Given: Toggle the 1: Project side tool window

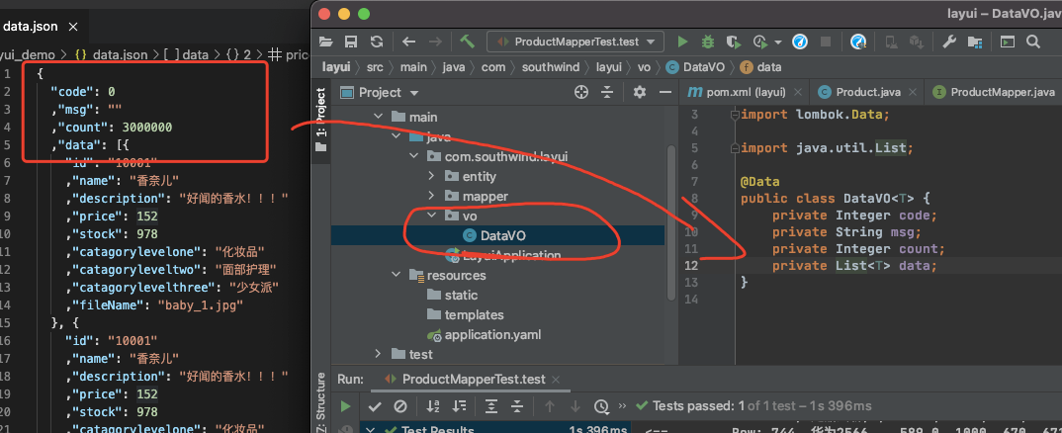Looking at the screenshot, I should pyautogui.click(x=321, y=119).
